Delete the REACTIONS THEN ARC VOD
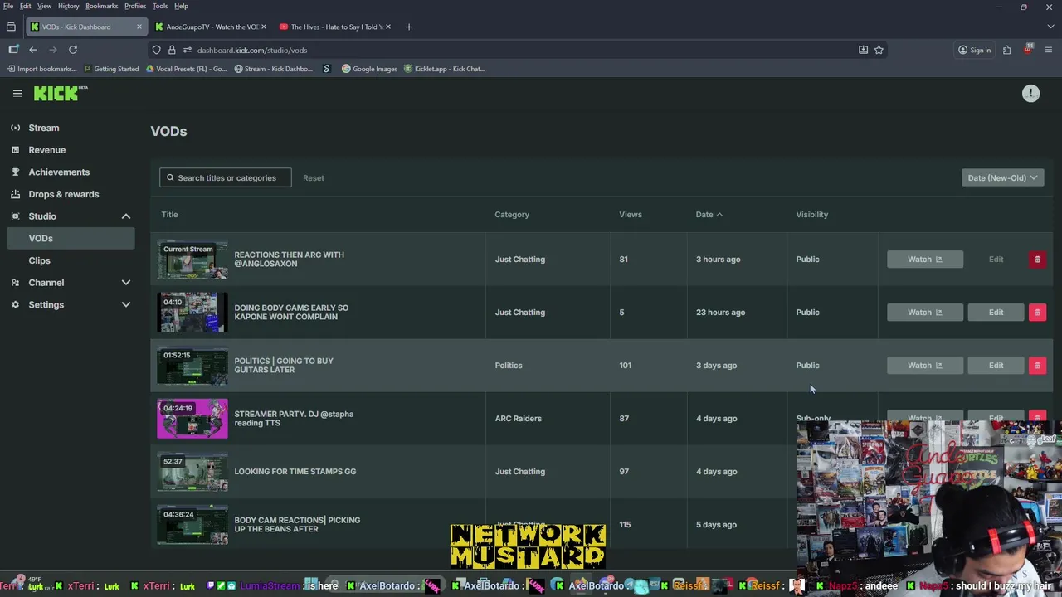Screen dimensions: 1062x597 (x=1037, y=260)
